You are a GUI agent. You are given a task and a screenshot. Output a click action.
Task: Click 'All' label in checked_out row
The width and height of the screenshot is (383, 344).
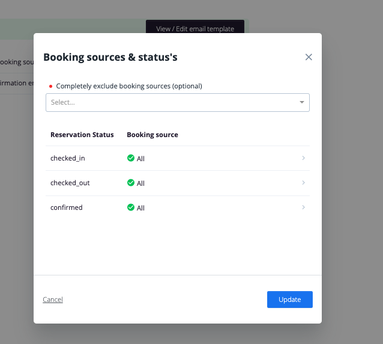click(140, 183)
